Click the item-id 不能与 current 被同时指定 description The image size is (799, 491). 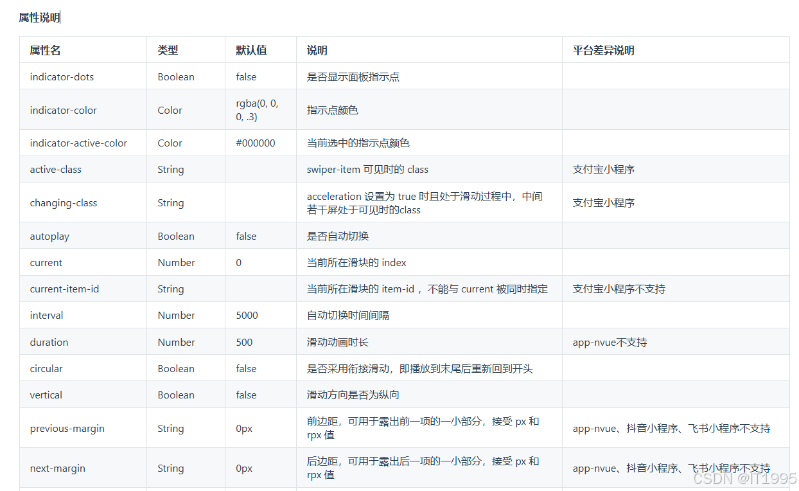tap(427, 289)
